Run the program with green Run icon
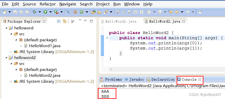Image resolution: width=225 pixels, height=99 pixels. [x=45, y=12]
